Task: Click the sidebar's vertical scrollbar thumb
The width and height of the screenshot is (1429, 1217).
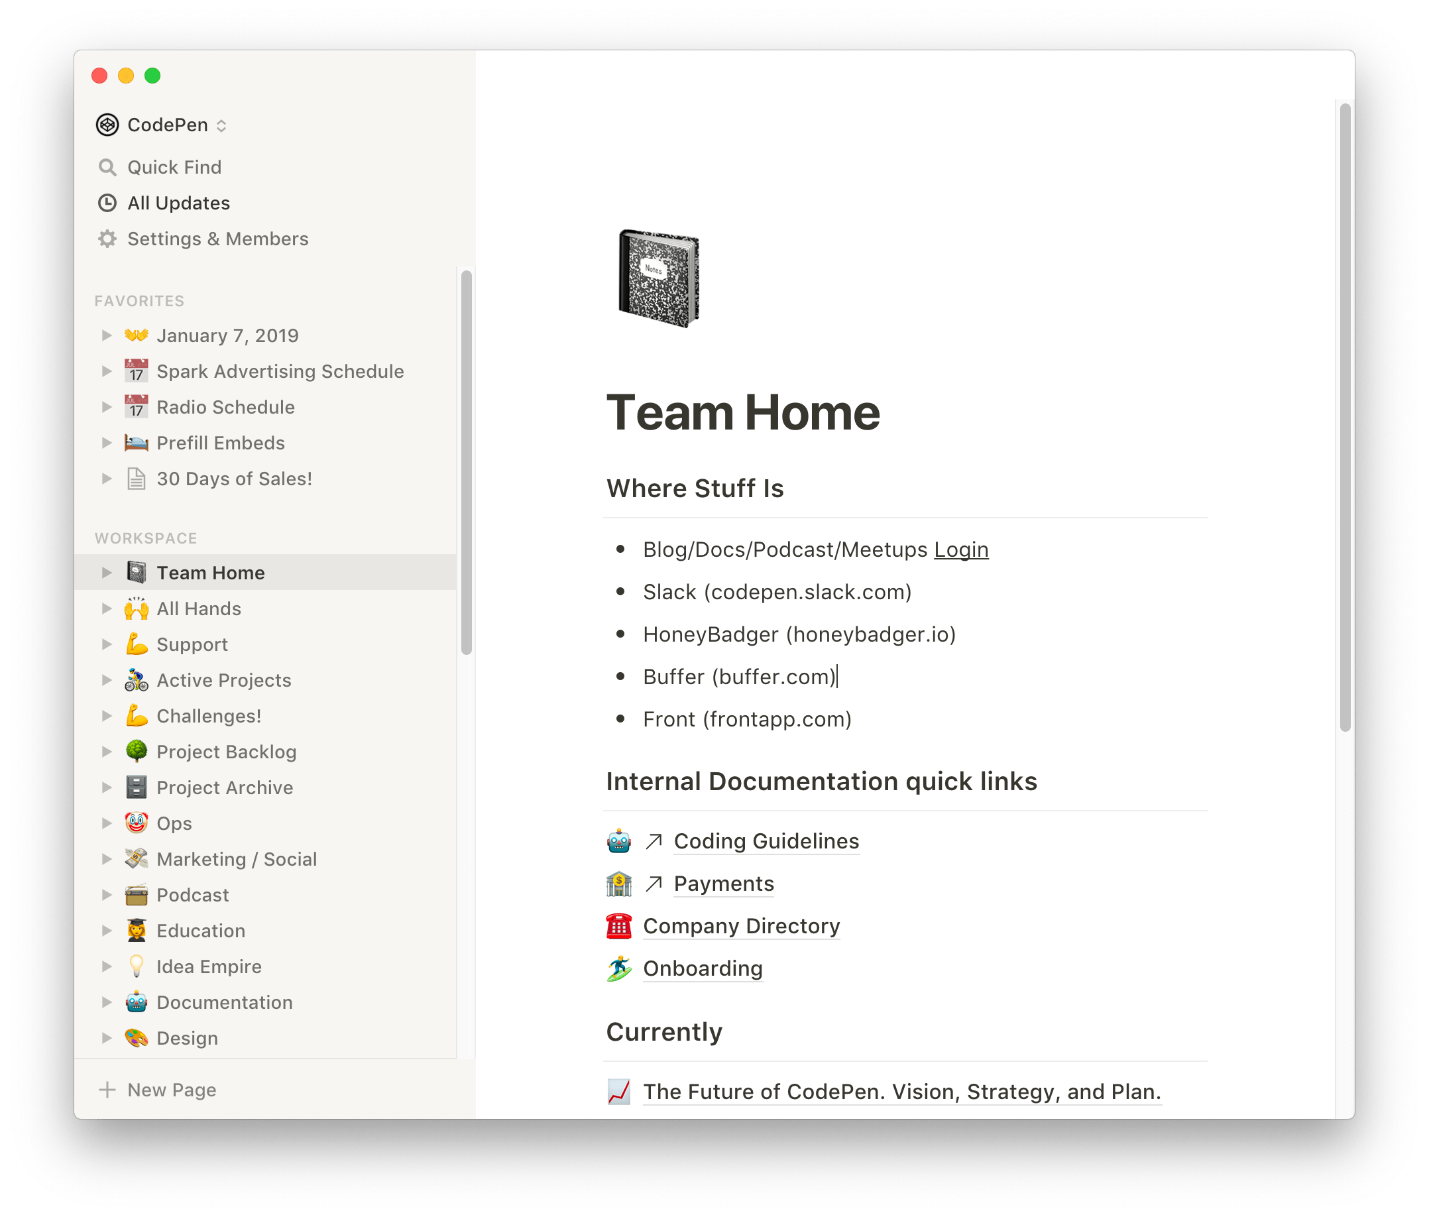Action: (x=466, y=462)
